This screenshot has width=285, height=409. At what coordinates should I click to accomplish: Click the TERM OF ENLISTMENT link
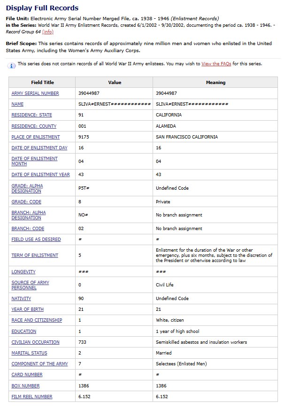[x=35, y=255]
